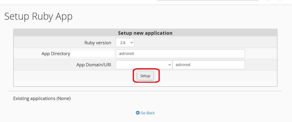Click the Go Back arrow circle icon

click(137, 113)
